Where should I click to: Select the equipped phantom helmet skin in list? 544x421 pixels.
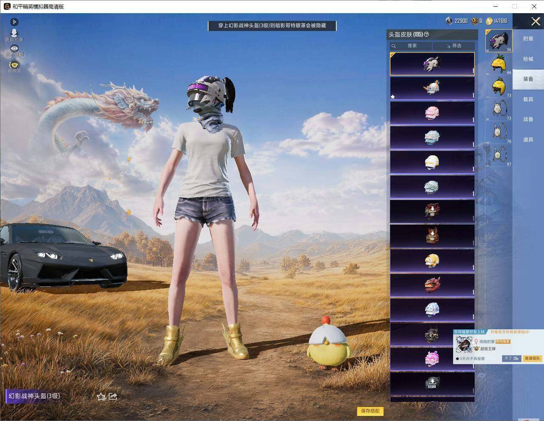(x=432, y=64)
